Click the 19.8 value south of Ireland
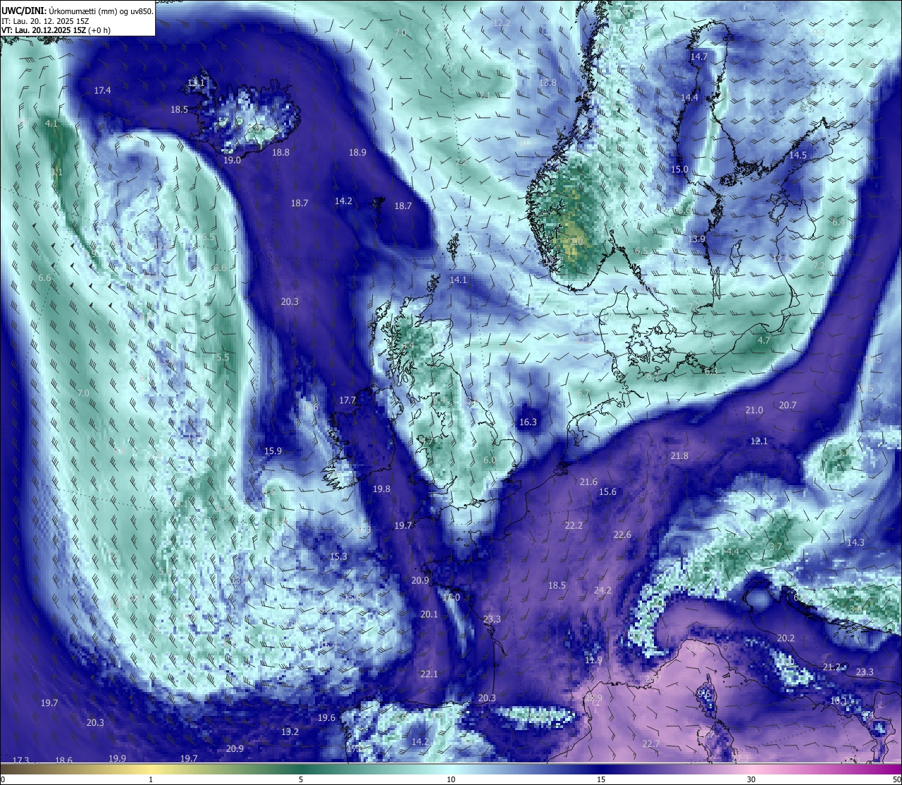 click(381, 489)
